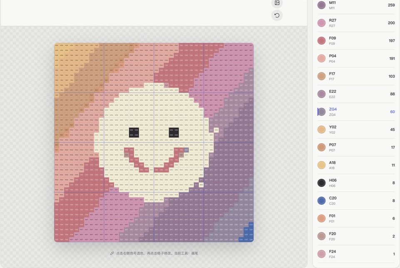
Task: Select the F17 tan color row
Action: [x=356, y=76]
